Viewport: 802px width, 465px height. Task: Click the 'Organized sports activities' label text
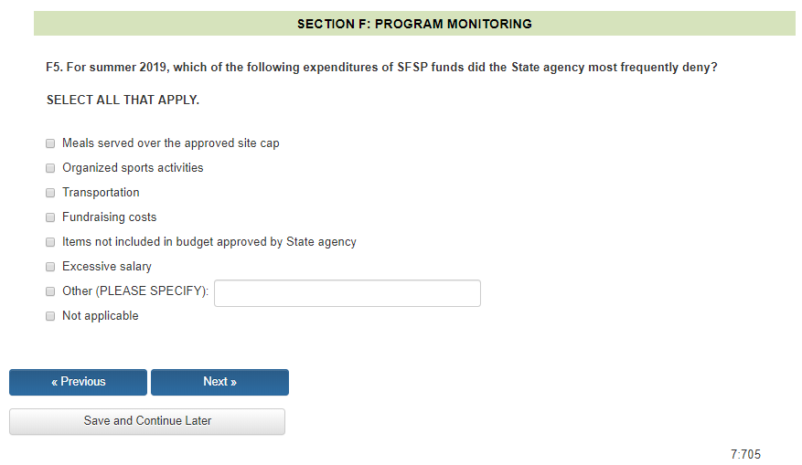(133, 168)
